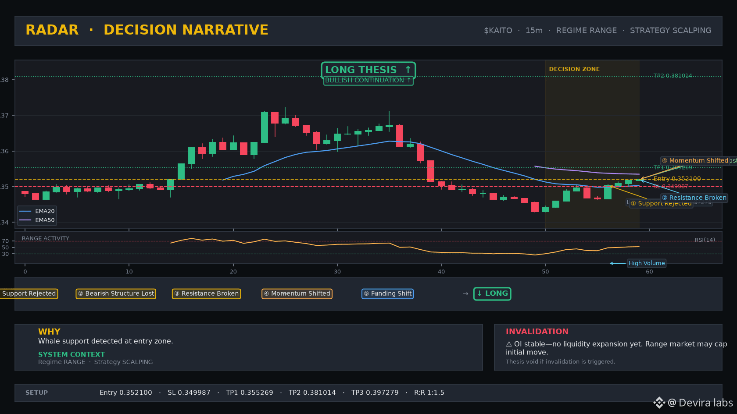Click the EMA20 blue legend line
The height and width of the screenshot is (414, 737).
click(x=25, y=211)
